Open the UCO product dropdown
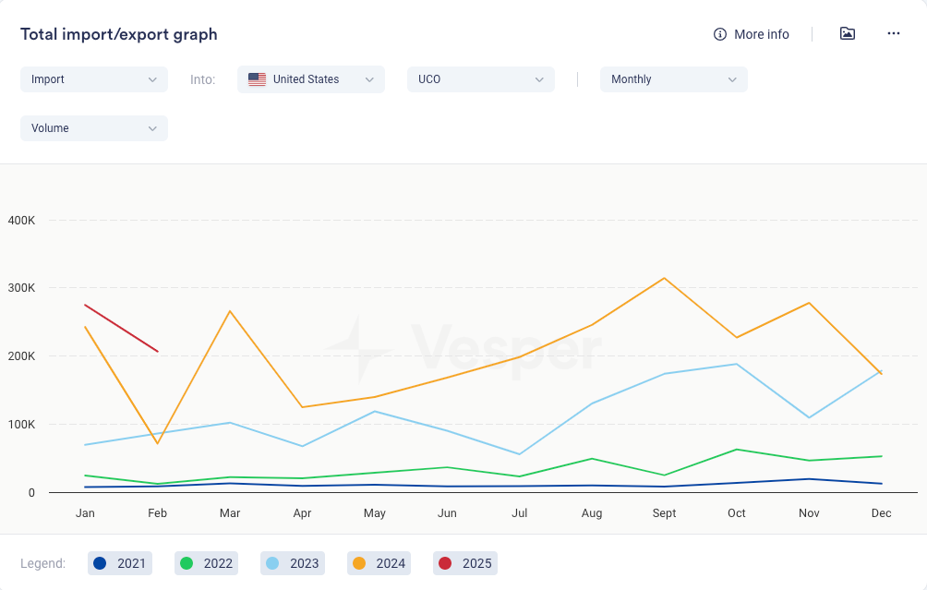This screenshot has height=590, width=927. pyautogui.click(x=480, y=79)
